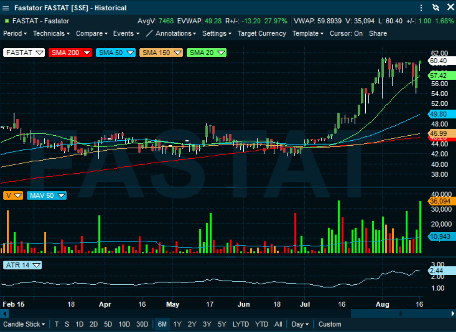Screen dimensions: 456x332
Task: Select the 10D time range
Action: point(124,324)
